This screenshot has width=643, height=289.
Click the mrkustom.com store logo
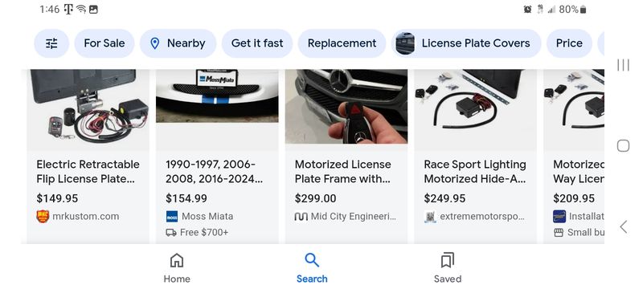coord(43,216)
